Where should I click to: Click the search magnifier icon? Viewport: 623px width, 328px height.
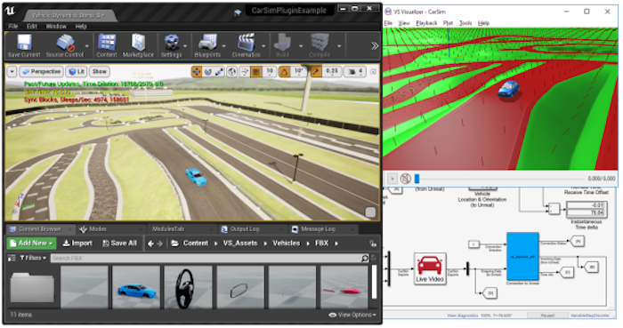coord(365,258)
